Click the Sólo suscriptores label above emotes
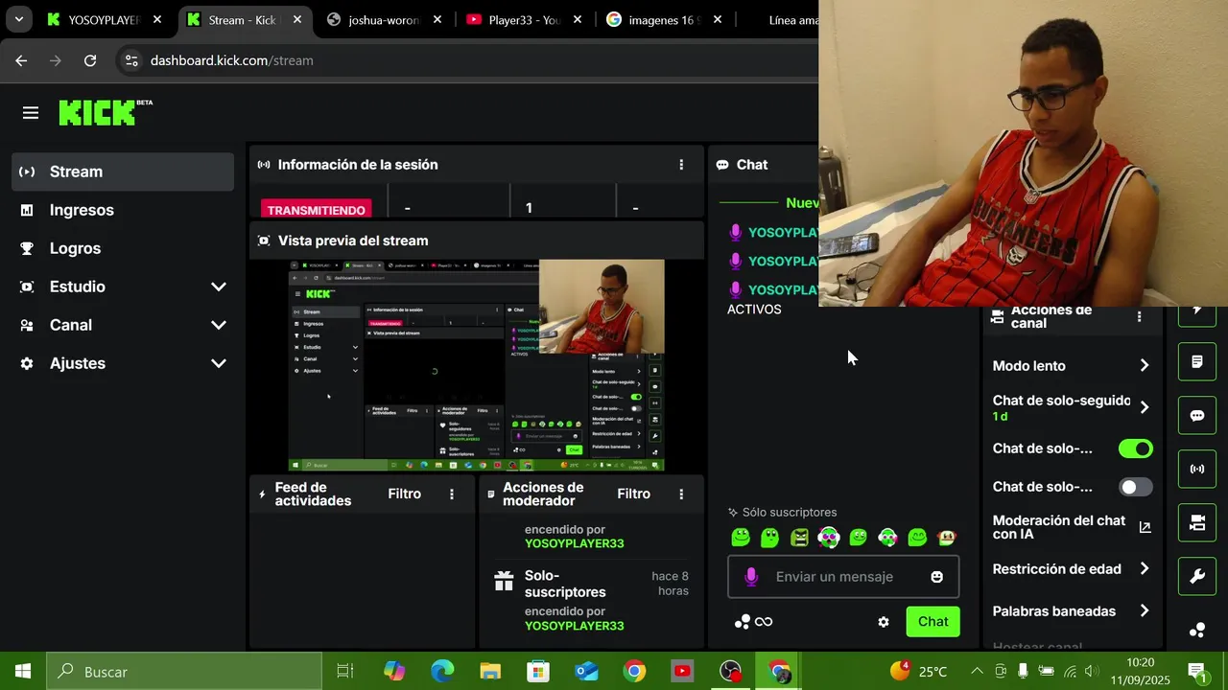This screenshot has width=1228, height=690. click(x=790, y=513)
